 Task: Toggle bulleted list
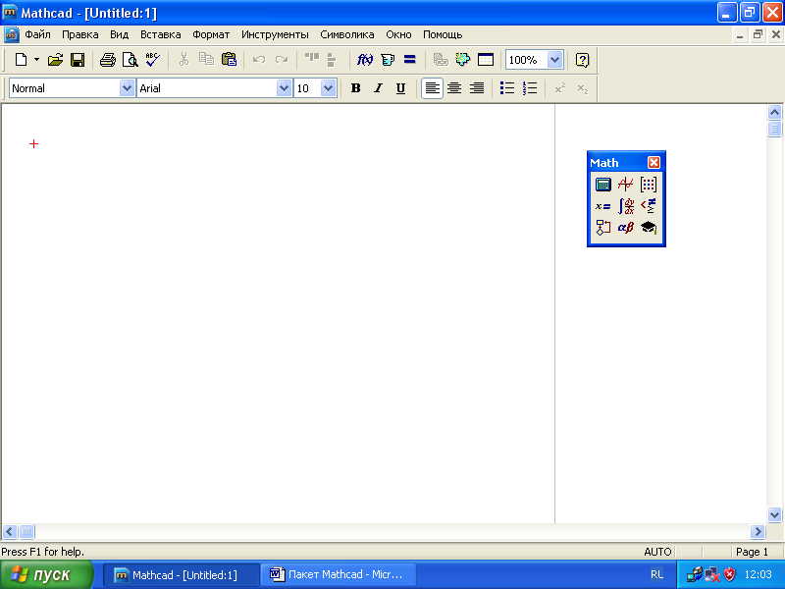click(x=507, y=88)
